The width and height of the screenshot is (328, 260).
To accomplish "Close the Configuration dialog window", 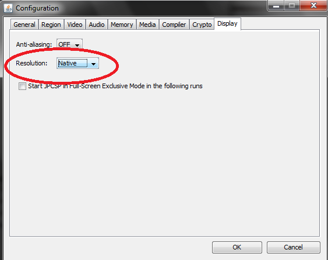I will point(313,5).
